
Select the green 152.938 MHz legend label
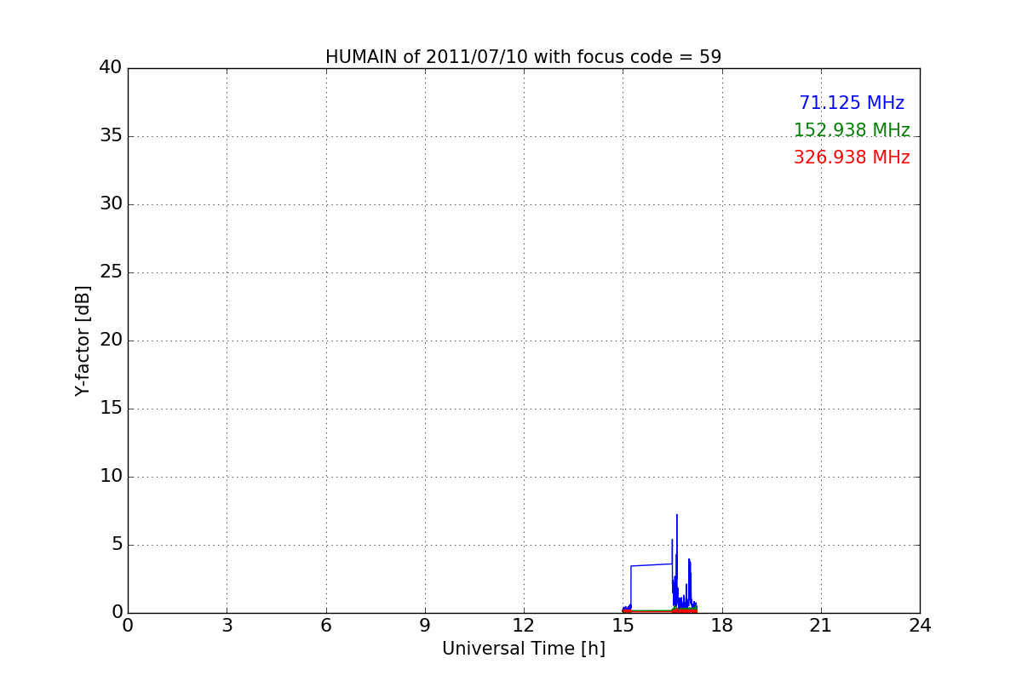(852, 130)
